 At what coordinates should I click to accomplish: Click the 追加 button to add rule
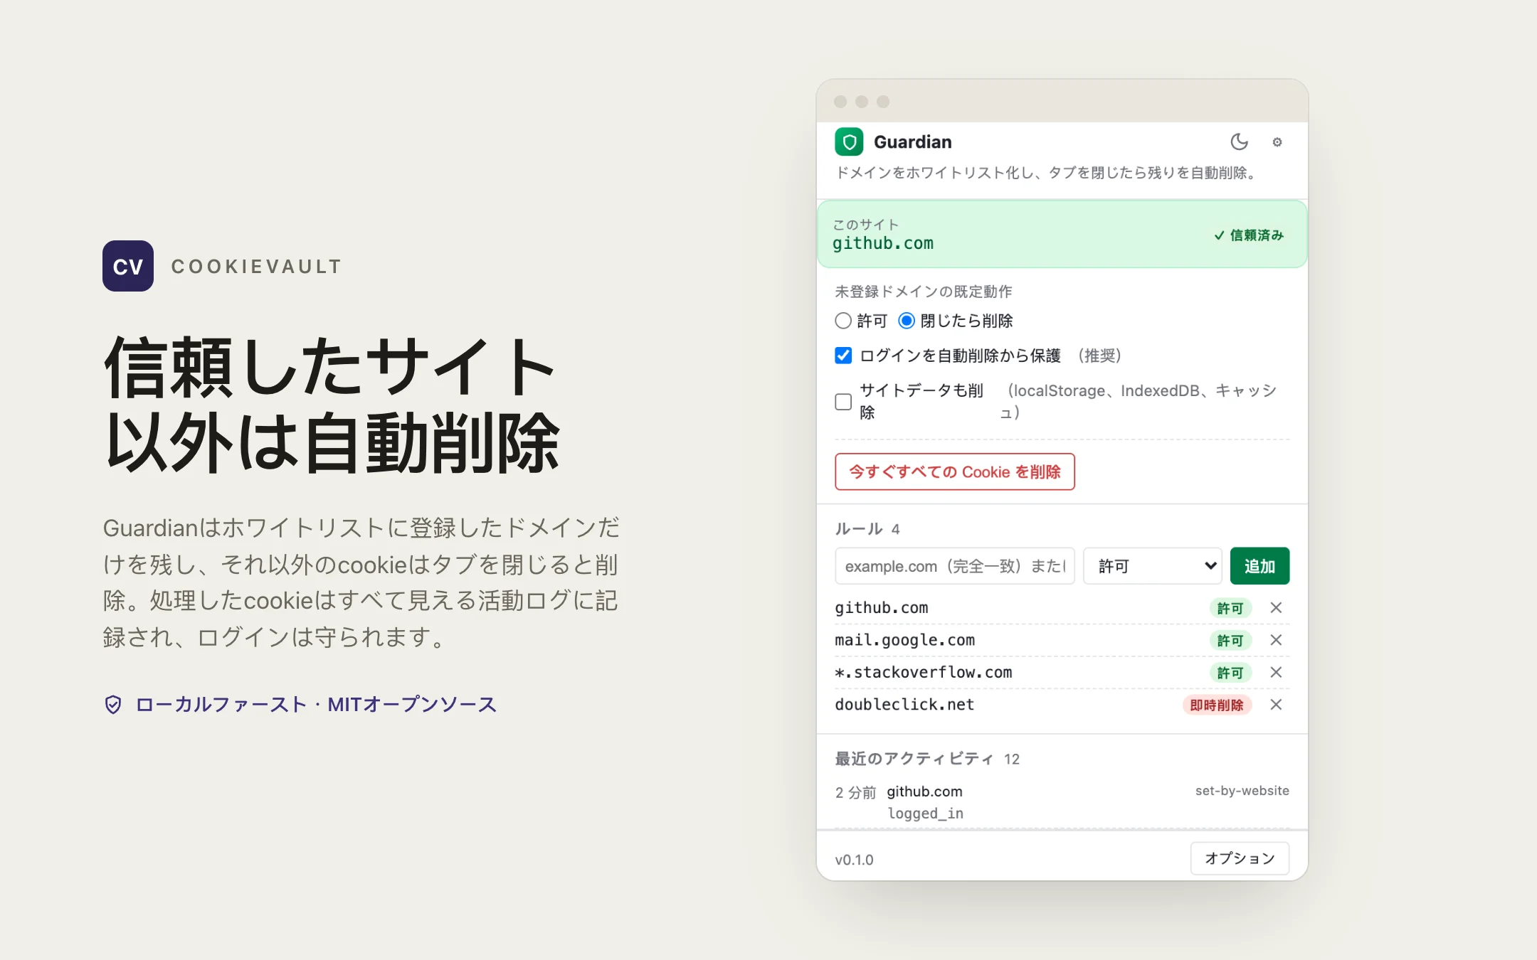(x=1259, y=566)
